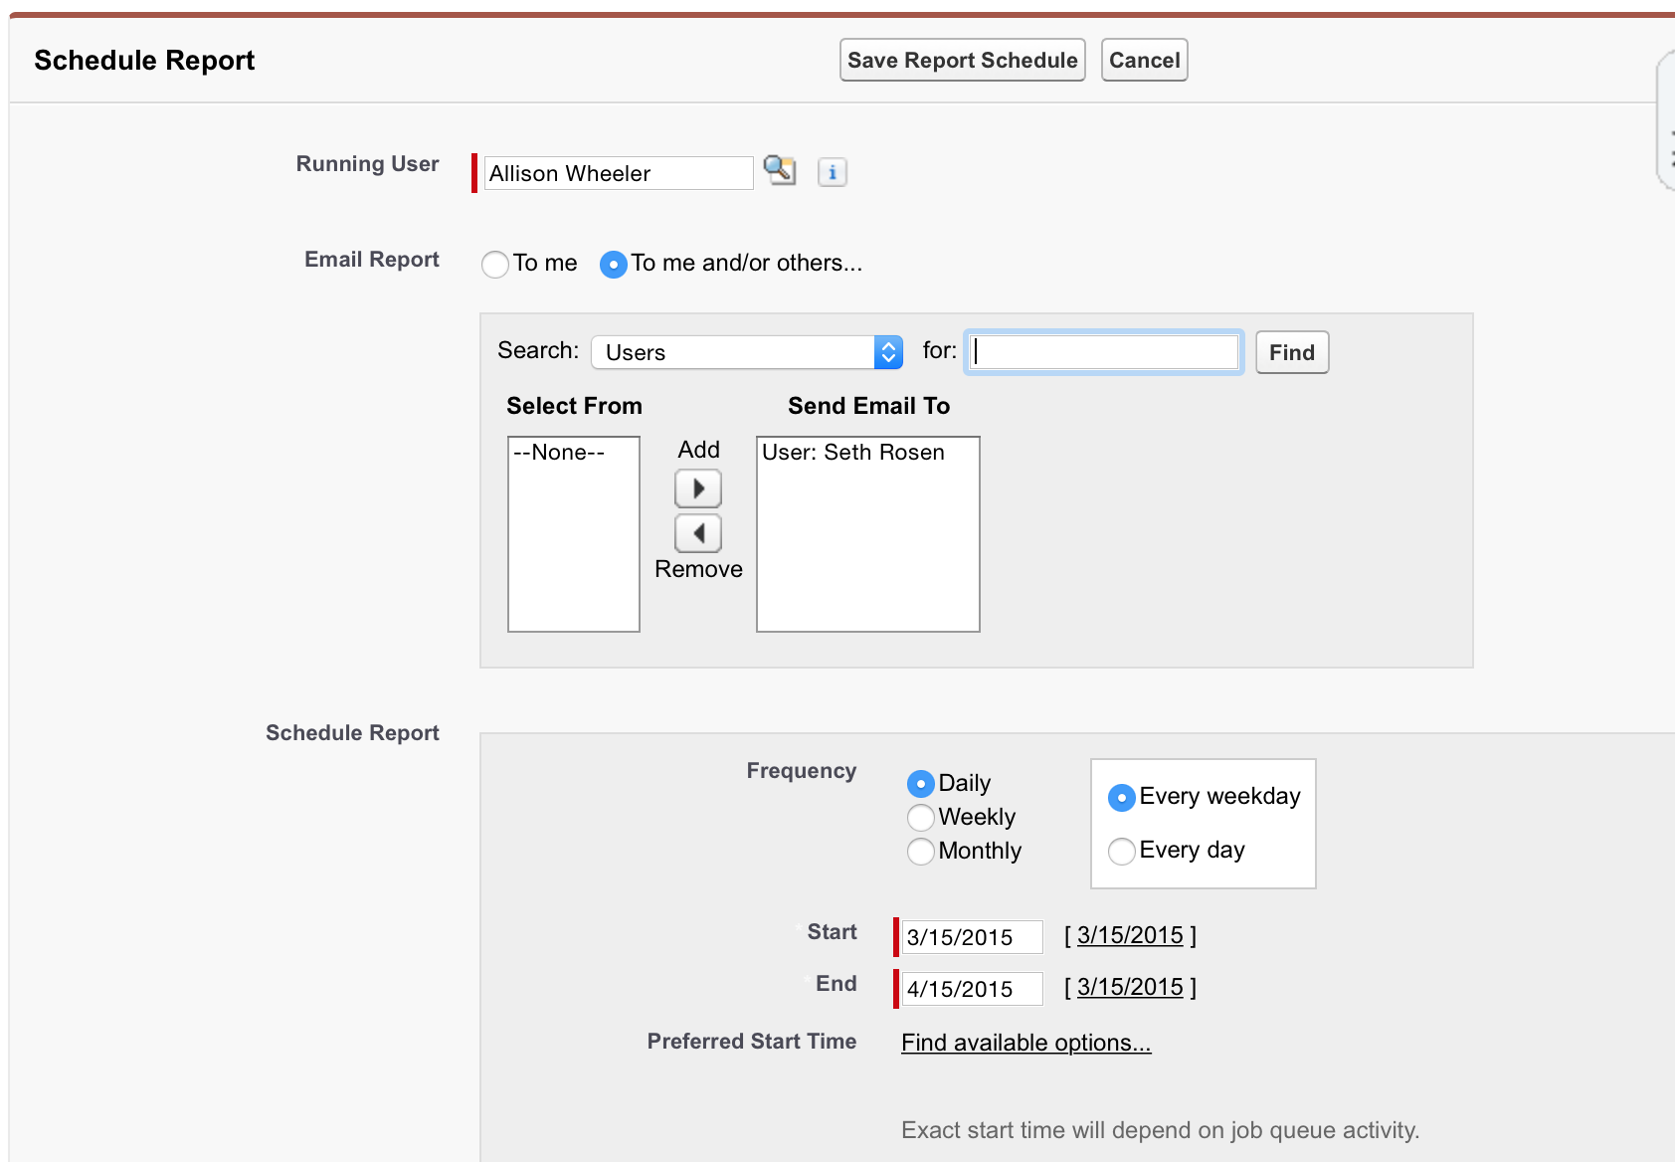Select the "Every day" radio option
The height and width of the screenshot is (1162, 1675).
(x=1122, y=851)
